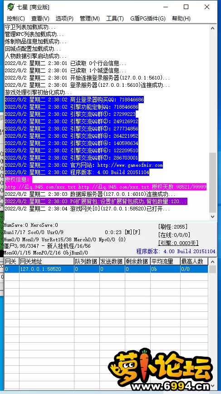Click log line 商业登录器购买QQ: 718846686

point(74,100)
